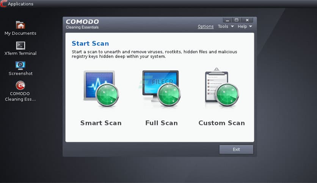Click the Start Scan heading
317x183 pixels.
(90, 43)
